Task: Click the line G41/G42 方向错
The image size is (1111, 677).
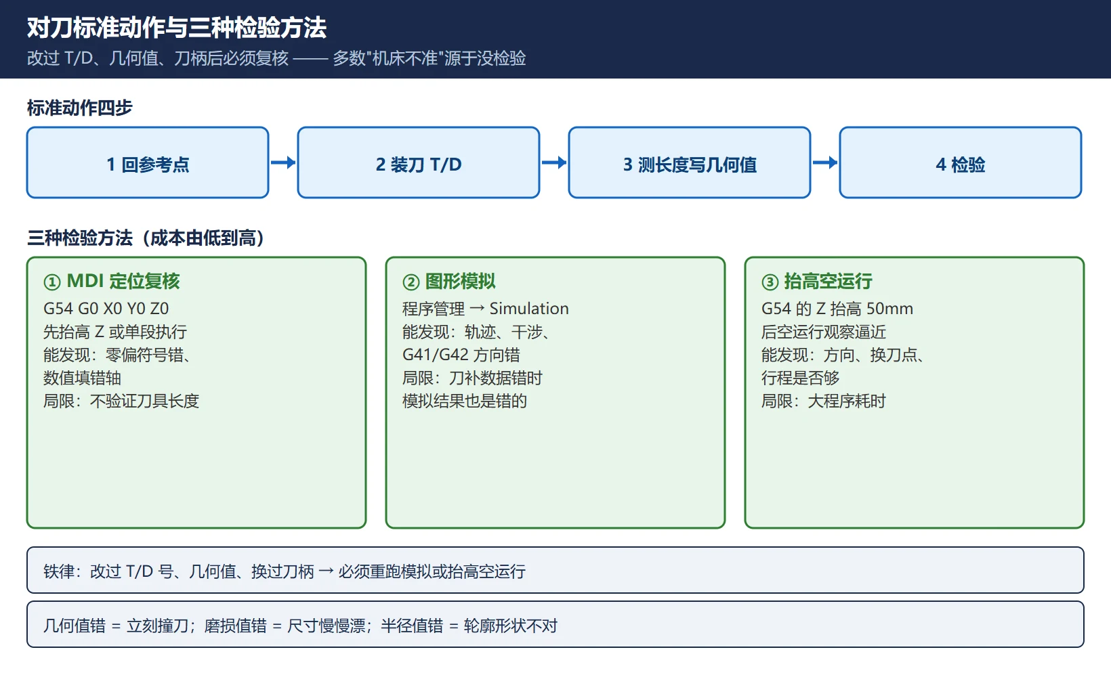Action: [x=461, y=355]
